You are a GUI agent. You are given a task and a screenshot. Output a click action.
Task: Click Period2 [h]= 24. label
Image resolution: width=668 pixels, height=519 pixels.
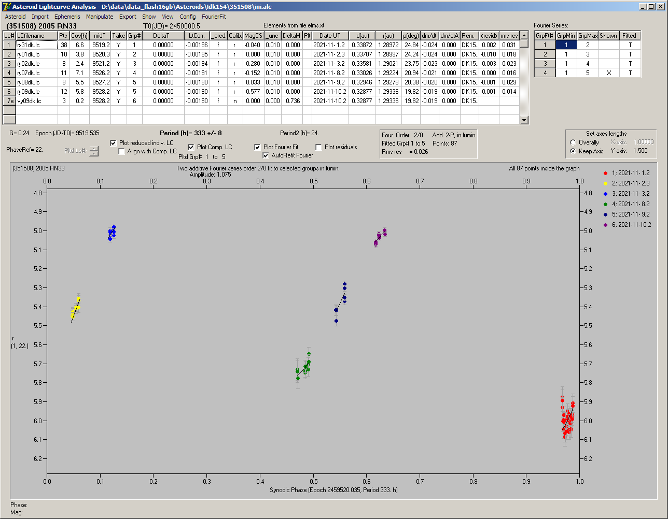coord(299,133)
